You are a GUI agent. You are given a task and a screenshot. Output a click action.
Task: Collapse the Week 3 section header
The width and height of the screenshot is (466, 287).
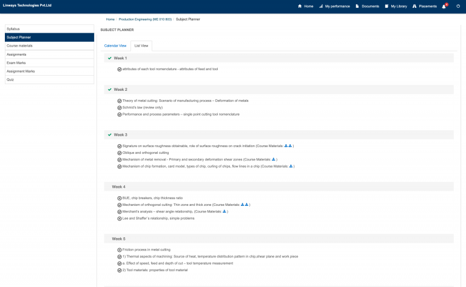(x=279, y=134)
